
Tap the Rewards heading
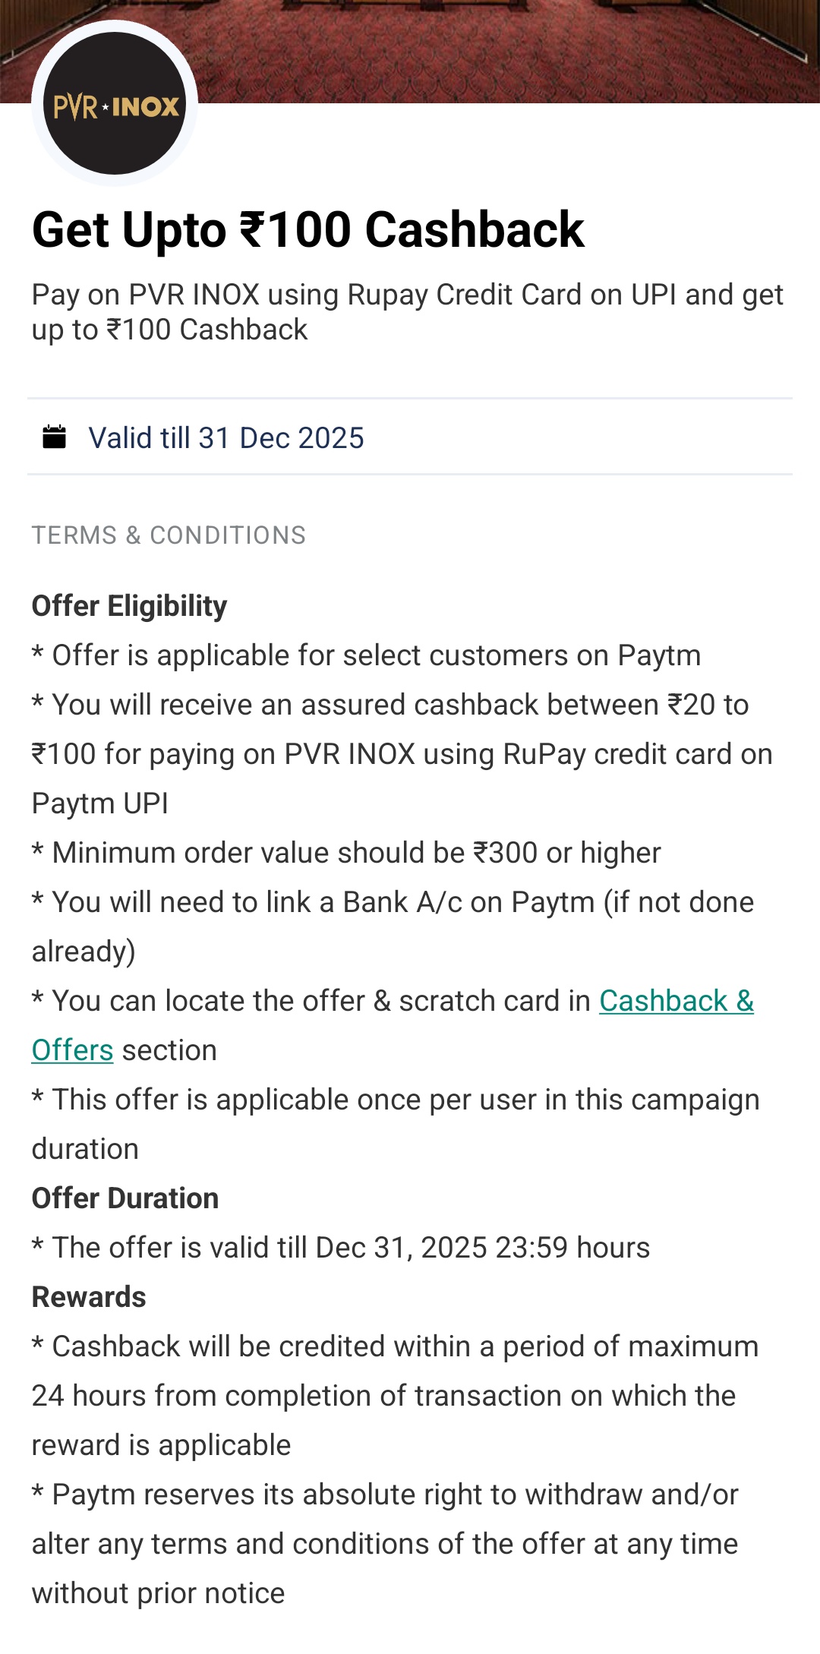pos(89,1297)
